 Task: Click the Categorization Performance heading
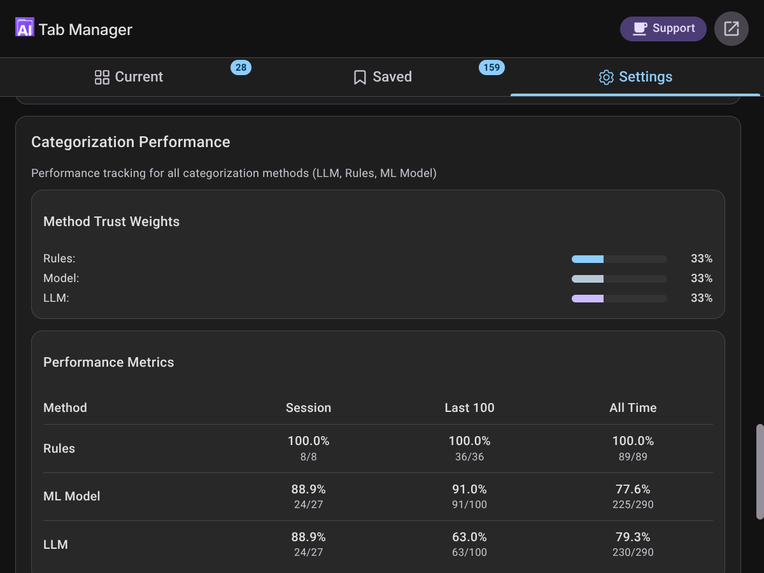131,142
